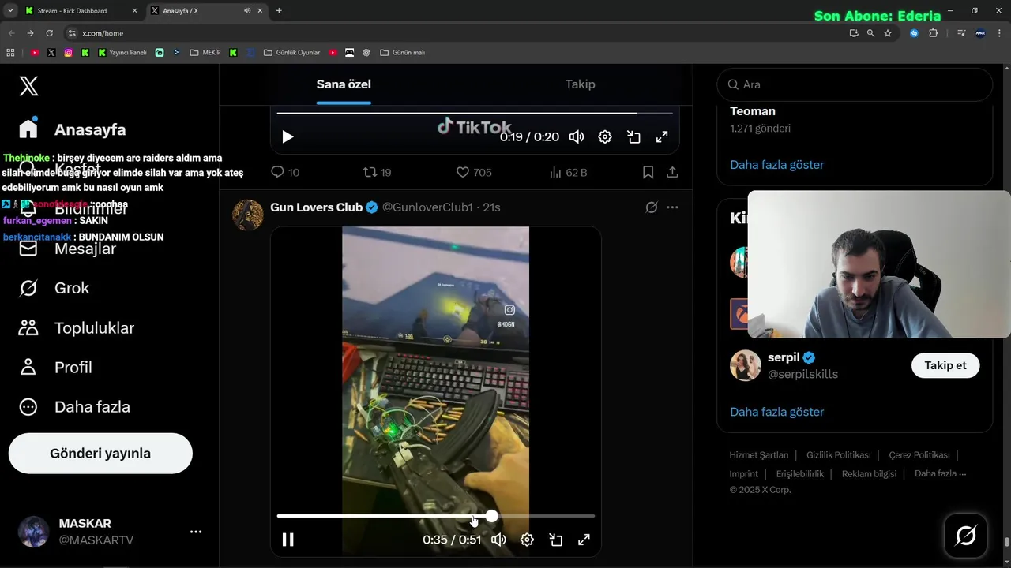Bookmark the TikTok post

pyautogui.click(x=648, y=172)
